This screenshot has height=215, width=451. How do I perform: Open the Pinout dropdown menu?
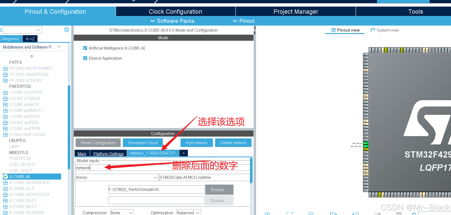pos(244,21)
